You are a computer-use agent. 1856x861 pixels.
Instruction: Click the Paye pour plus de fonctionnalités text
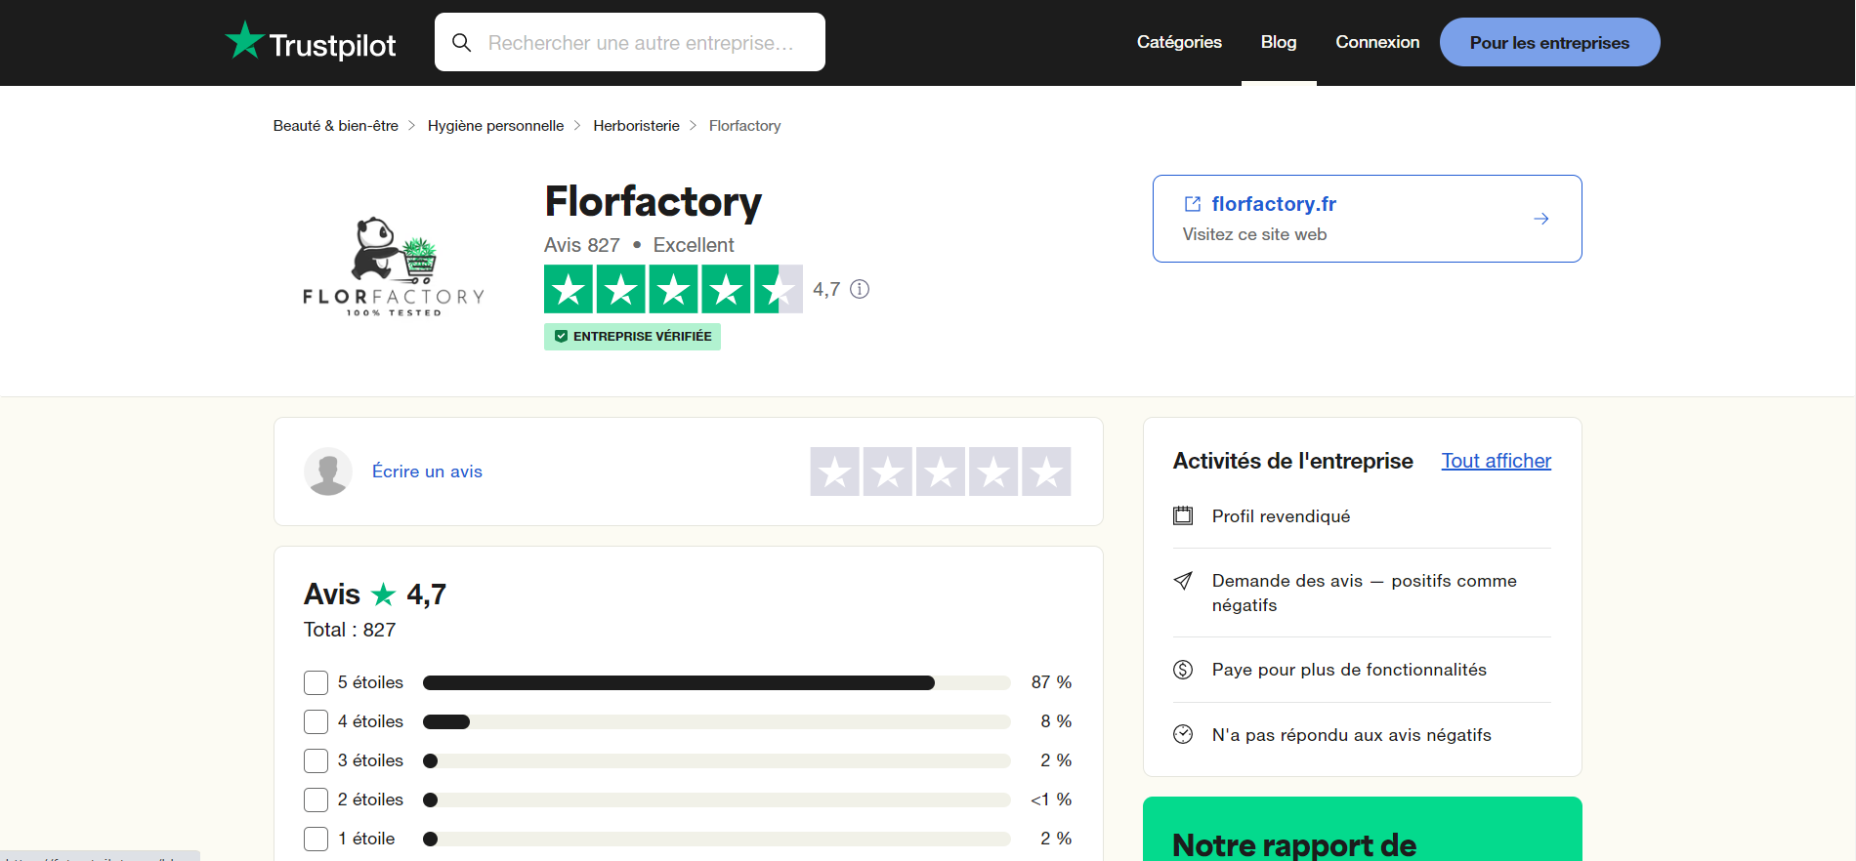point(1349,670)
